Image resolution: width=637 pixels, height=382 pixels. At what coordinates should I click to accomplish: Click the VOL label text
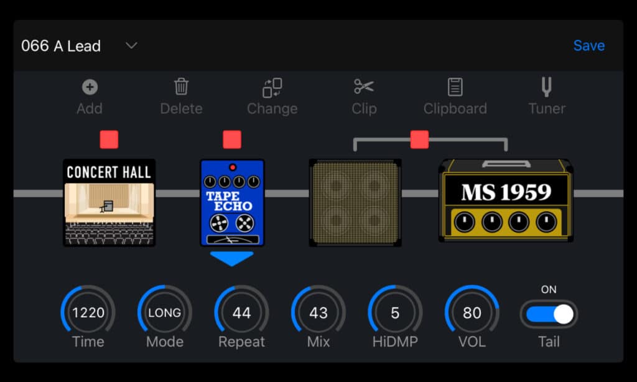(x=472, y=342)
